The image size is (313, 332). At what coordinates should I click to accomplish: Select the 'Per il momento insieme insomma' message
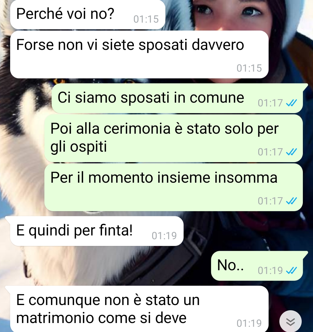tap(174, 187)
